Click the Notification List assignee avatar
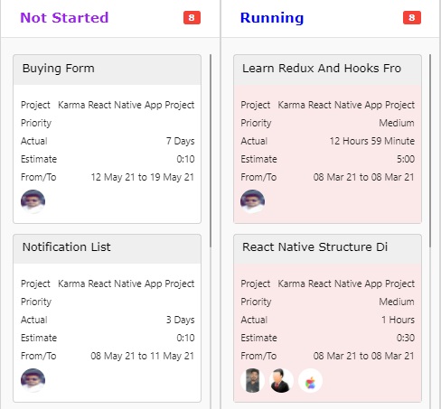Image resolution: width=441 pixels, height=409 pixels. (33, 380)
